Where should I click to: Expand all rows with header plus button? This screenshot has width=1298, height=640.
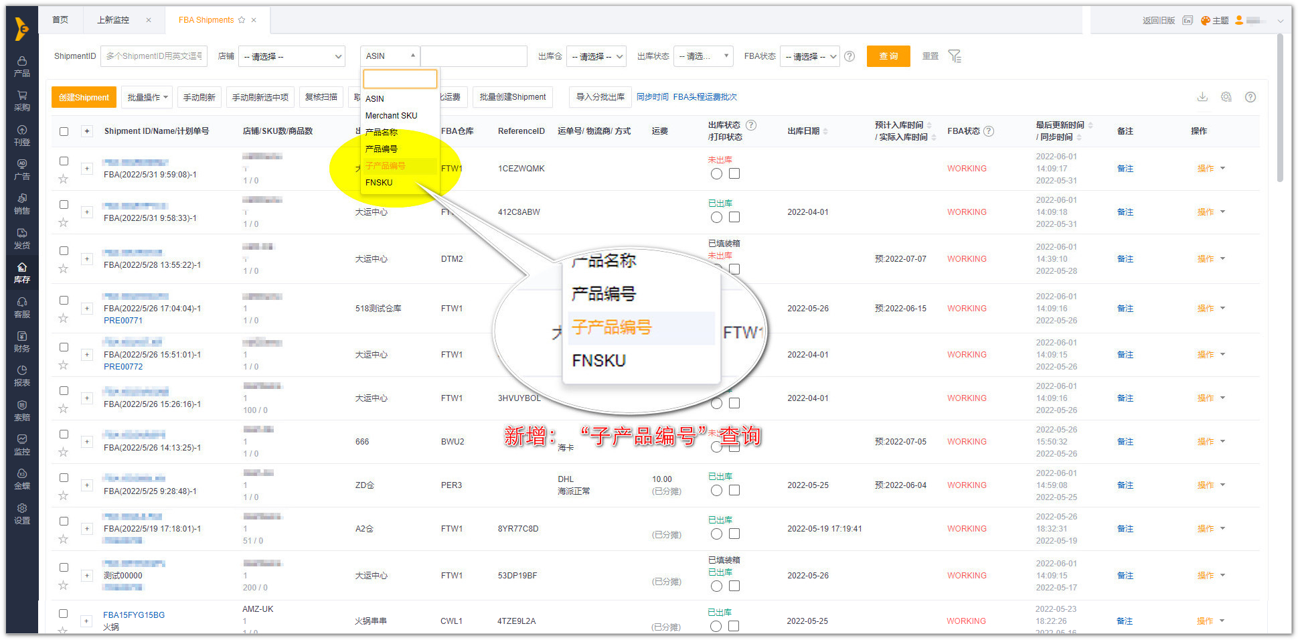[x=87, y=131]
